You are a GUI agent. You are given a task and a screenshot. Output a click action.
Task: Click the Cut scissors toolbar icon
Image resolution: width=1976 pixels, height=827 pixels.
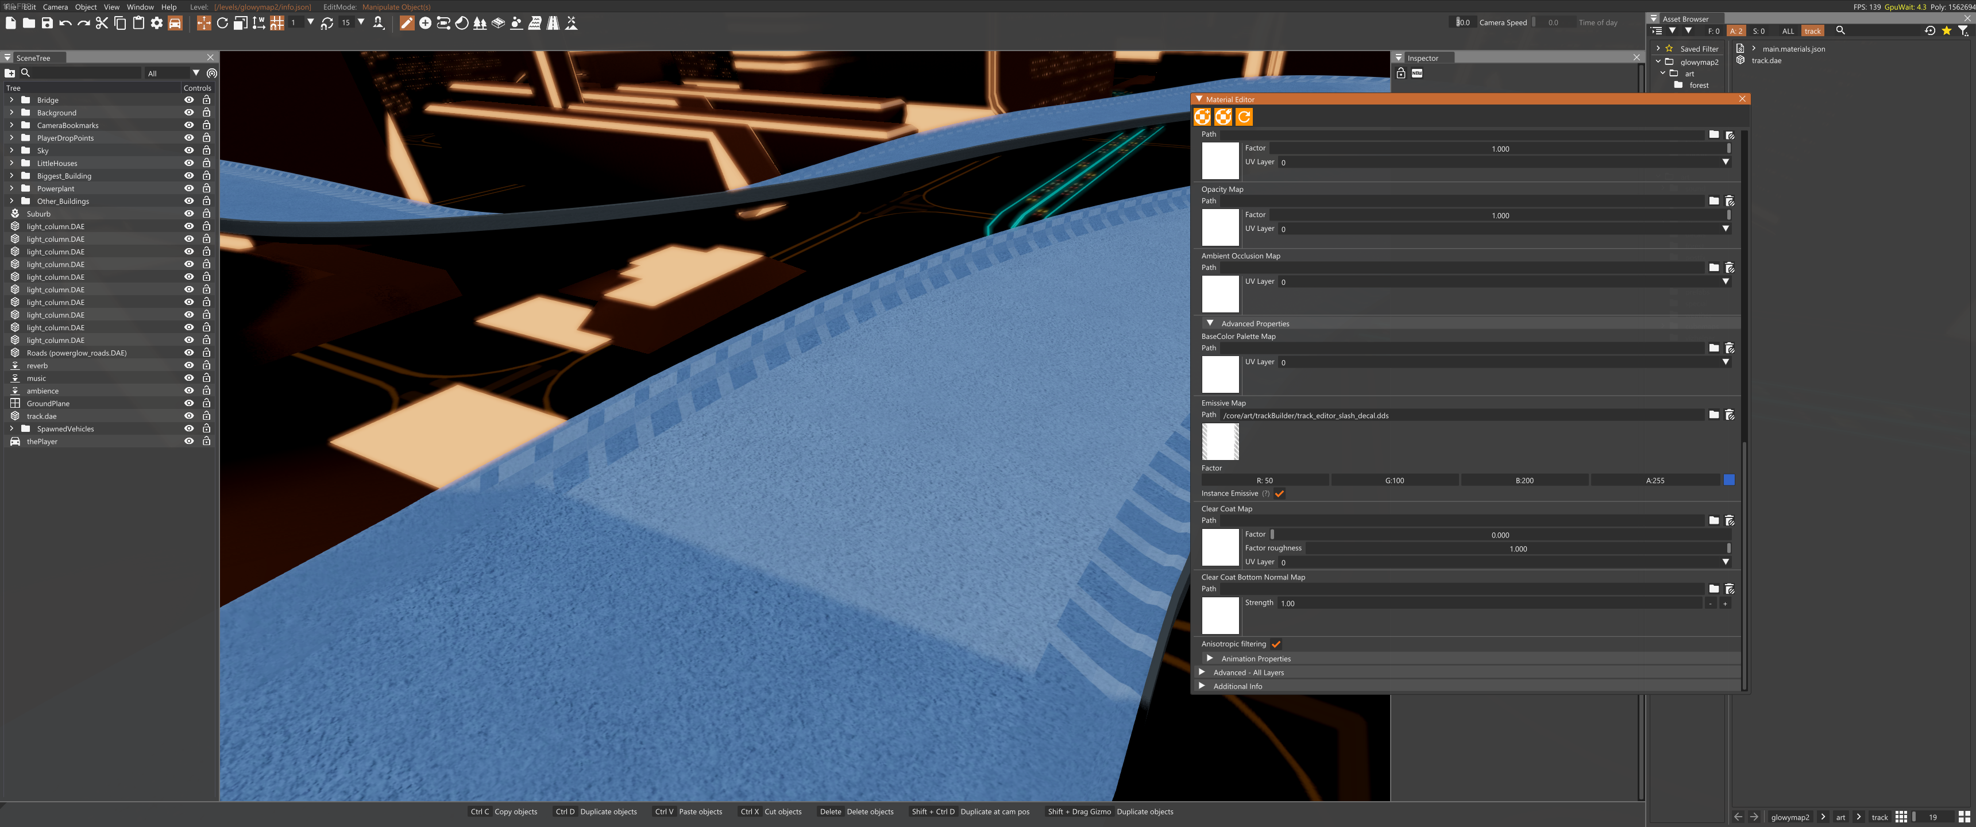[x=101, y=23]
